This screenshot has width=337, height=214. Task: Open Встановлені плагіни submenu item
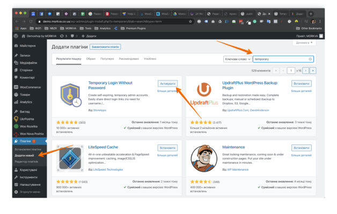point(28,149)
